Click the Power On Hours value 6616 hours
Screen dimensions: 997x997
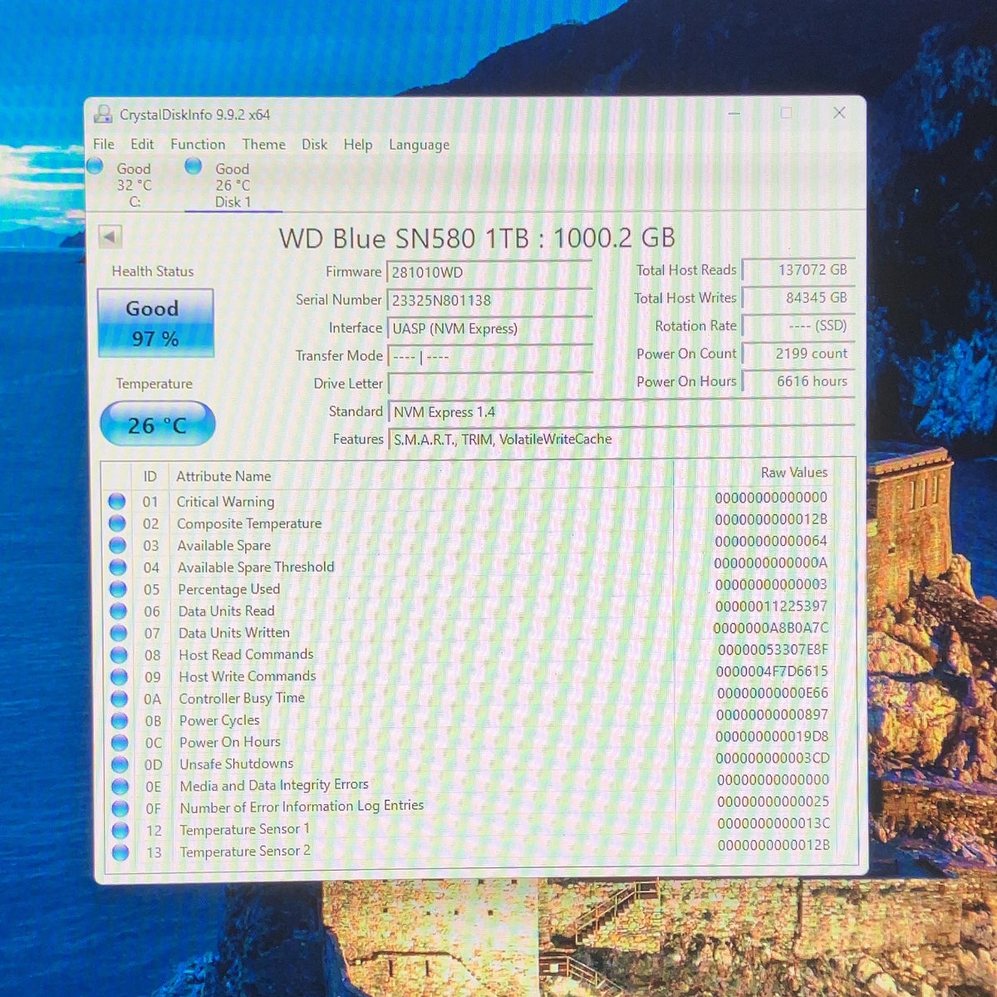pos(798,381)
